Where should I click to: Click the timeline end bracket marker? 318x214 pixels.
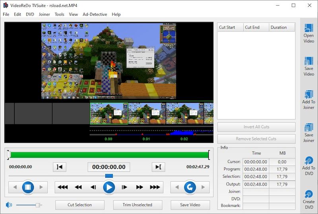click(x=209, y=155)
